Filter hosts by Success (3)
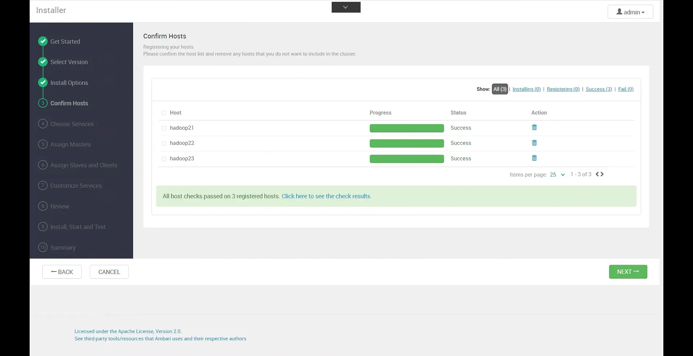The height and width of the screenshot is (356, 693). click(599, 89)
